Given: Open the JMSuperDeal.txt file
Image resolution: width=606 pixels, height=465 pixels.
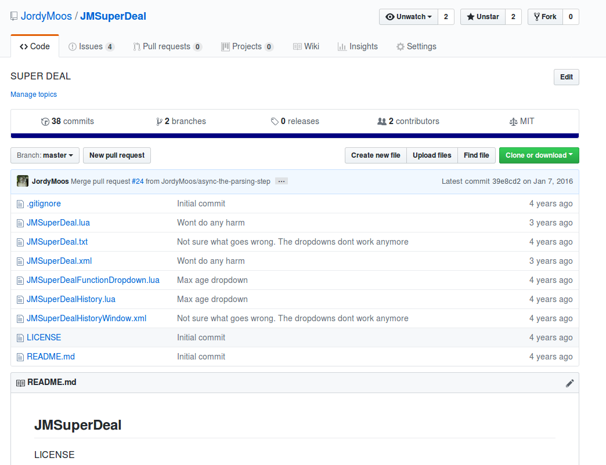Looking at the screenshot, I should (x=57, y=242).
